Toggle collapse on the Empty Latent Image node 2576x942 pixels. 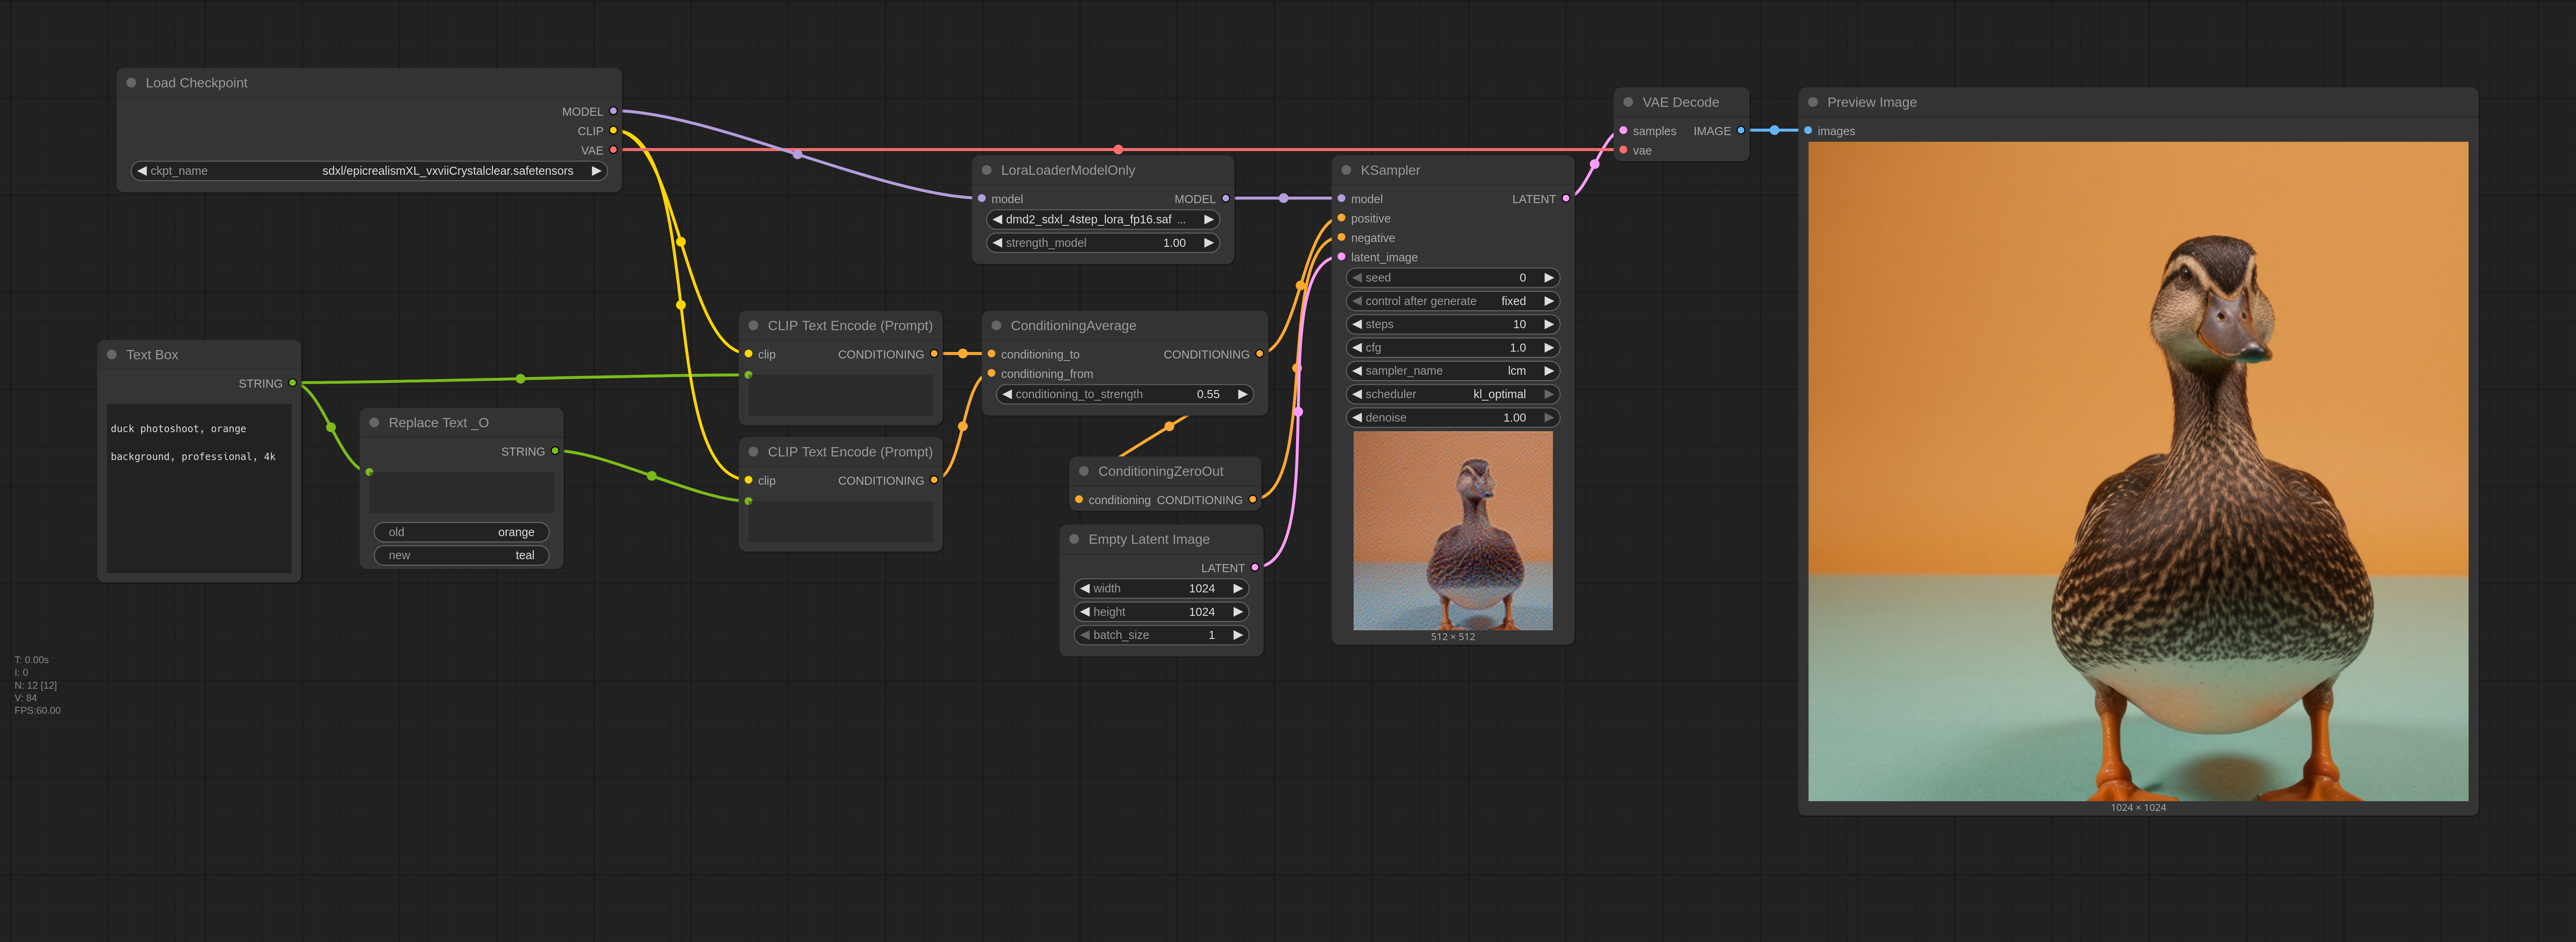coord(1074,539)
